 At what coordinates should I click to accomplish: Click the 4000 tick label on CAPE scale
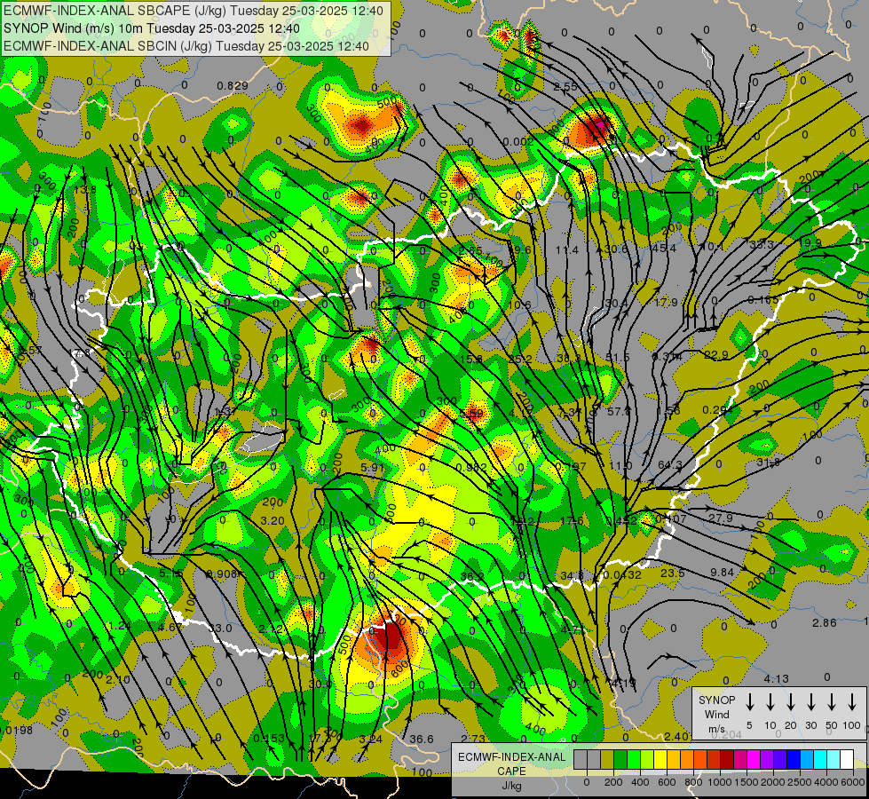(826, 782)
